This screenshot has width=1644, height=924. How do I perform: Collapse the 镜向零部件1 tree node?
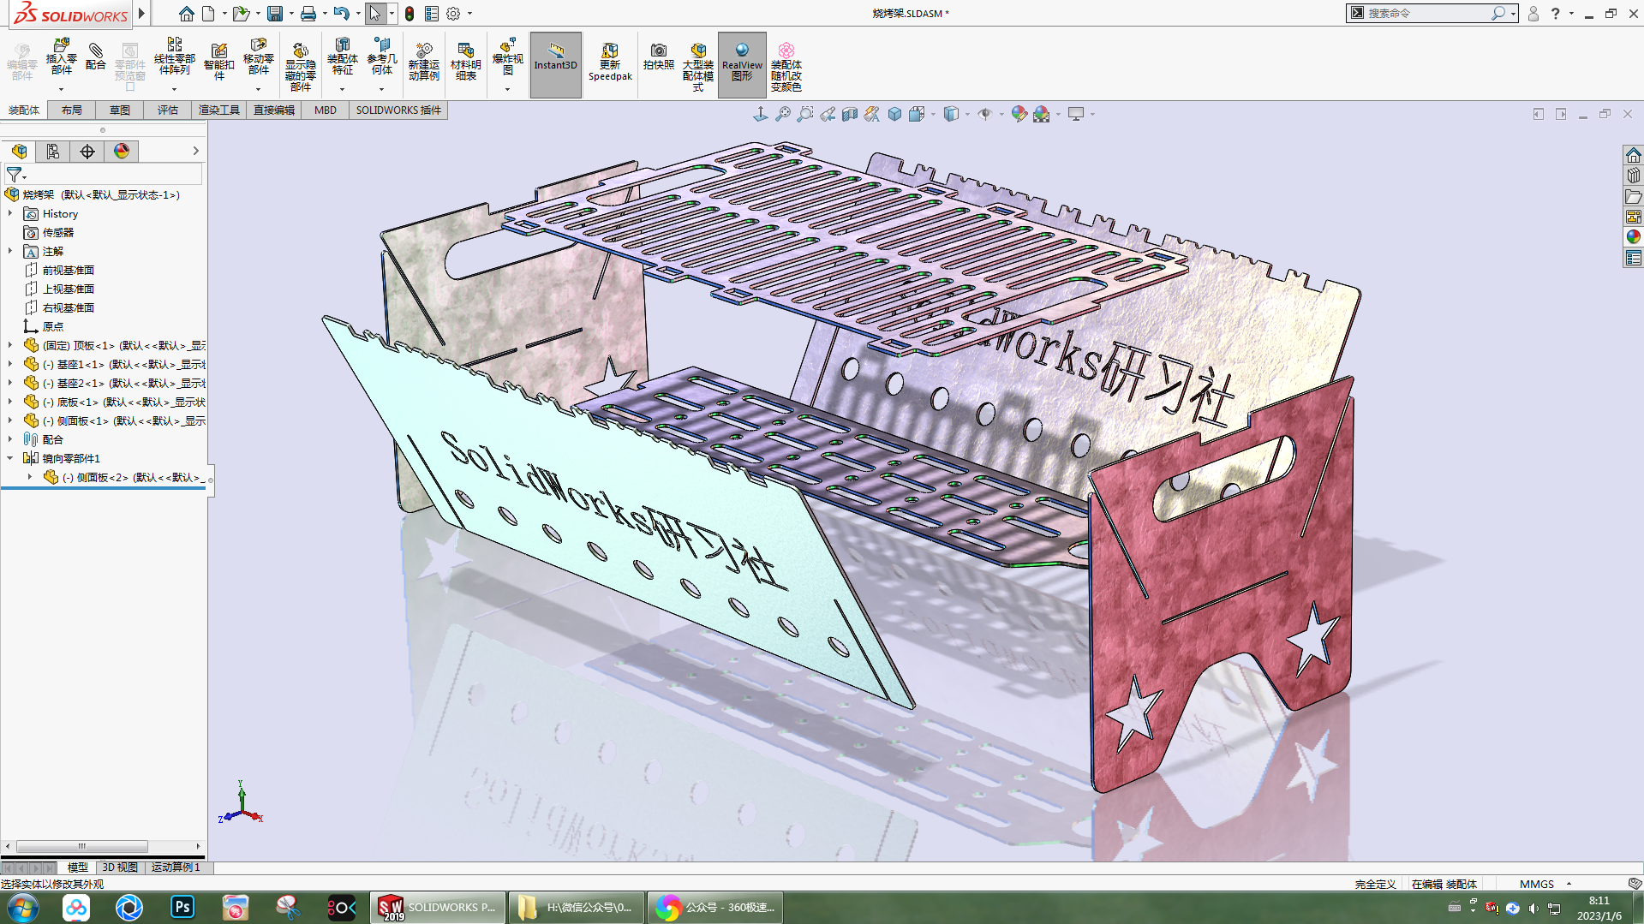[10, 458]
